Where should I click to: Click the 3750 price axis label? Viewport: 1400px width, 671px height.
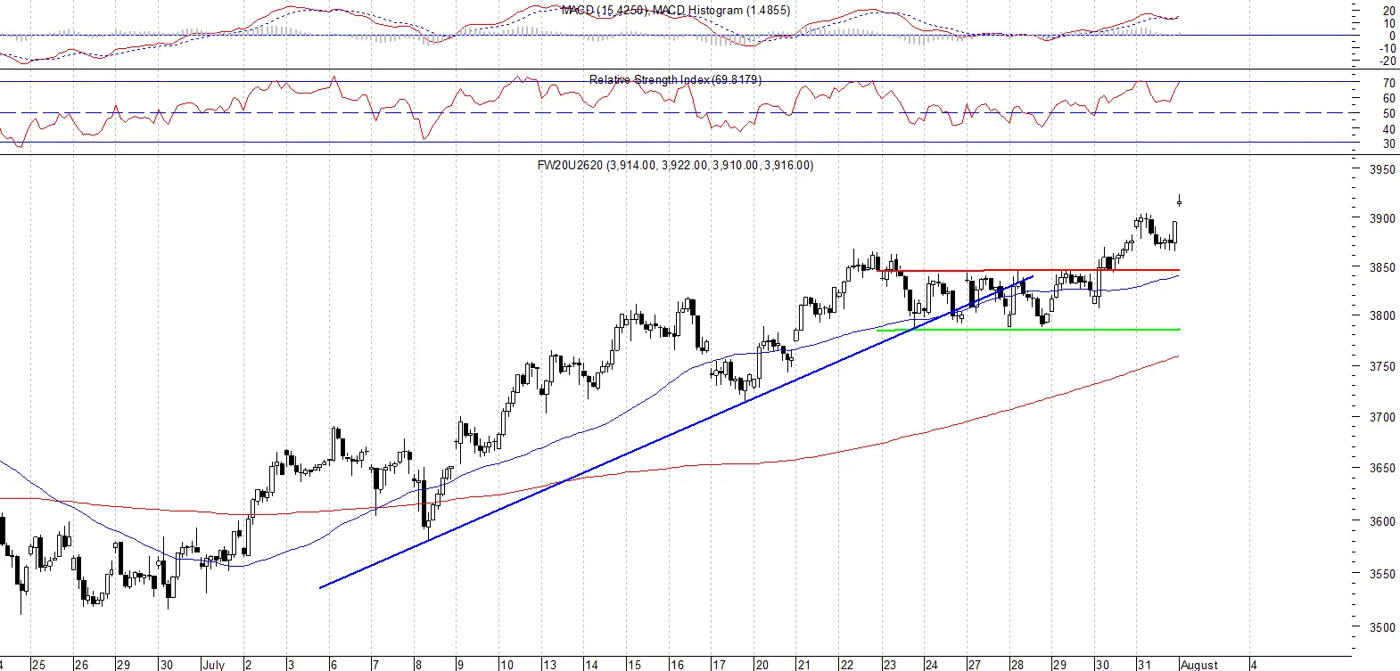coord(1382,366)
